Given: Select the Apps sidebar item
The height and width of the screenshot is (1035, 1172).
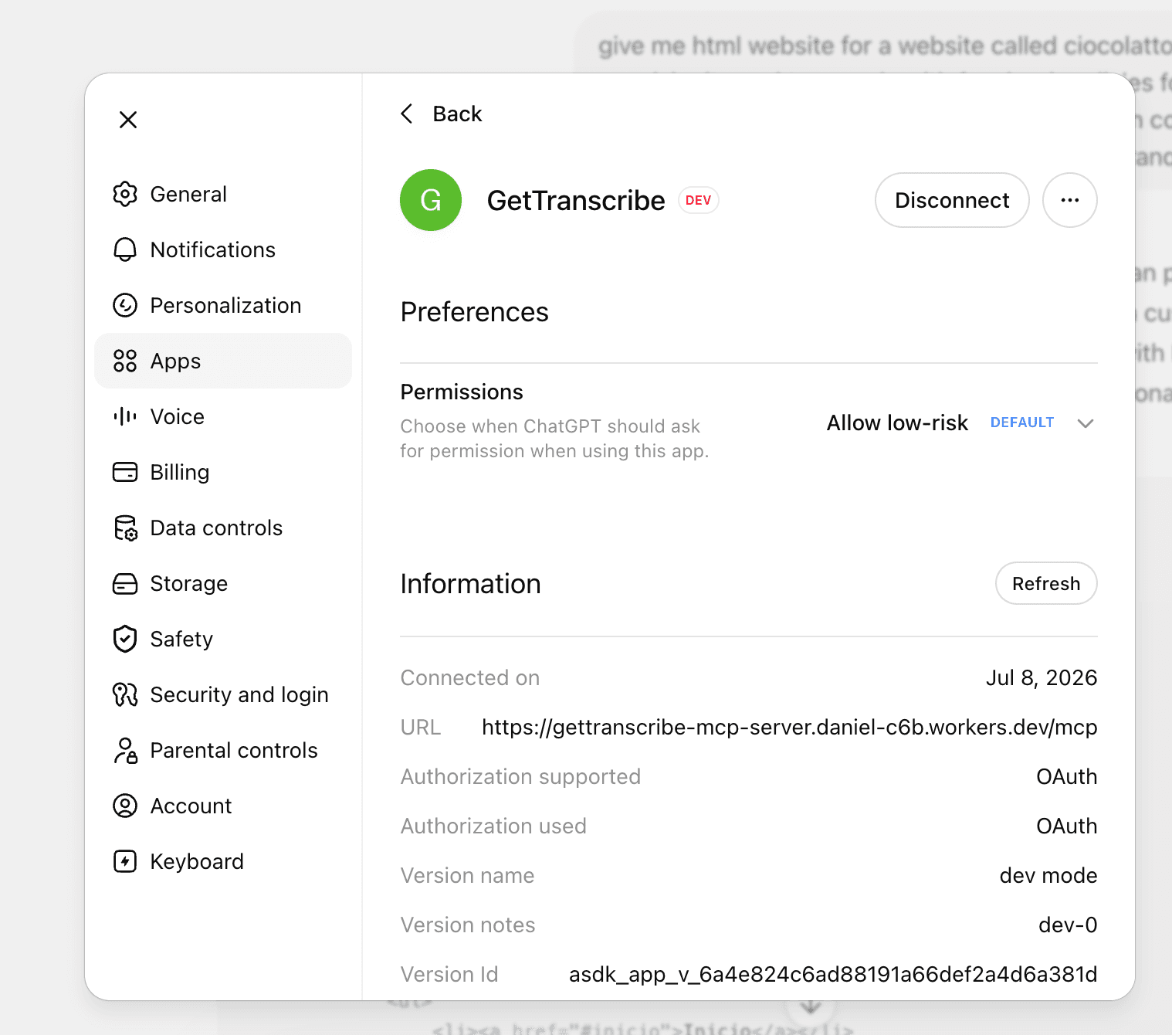Looking at the screenshot, I should (x=223, y=361).
